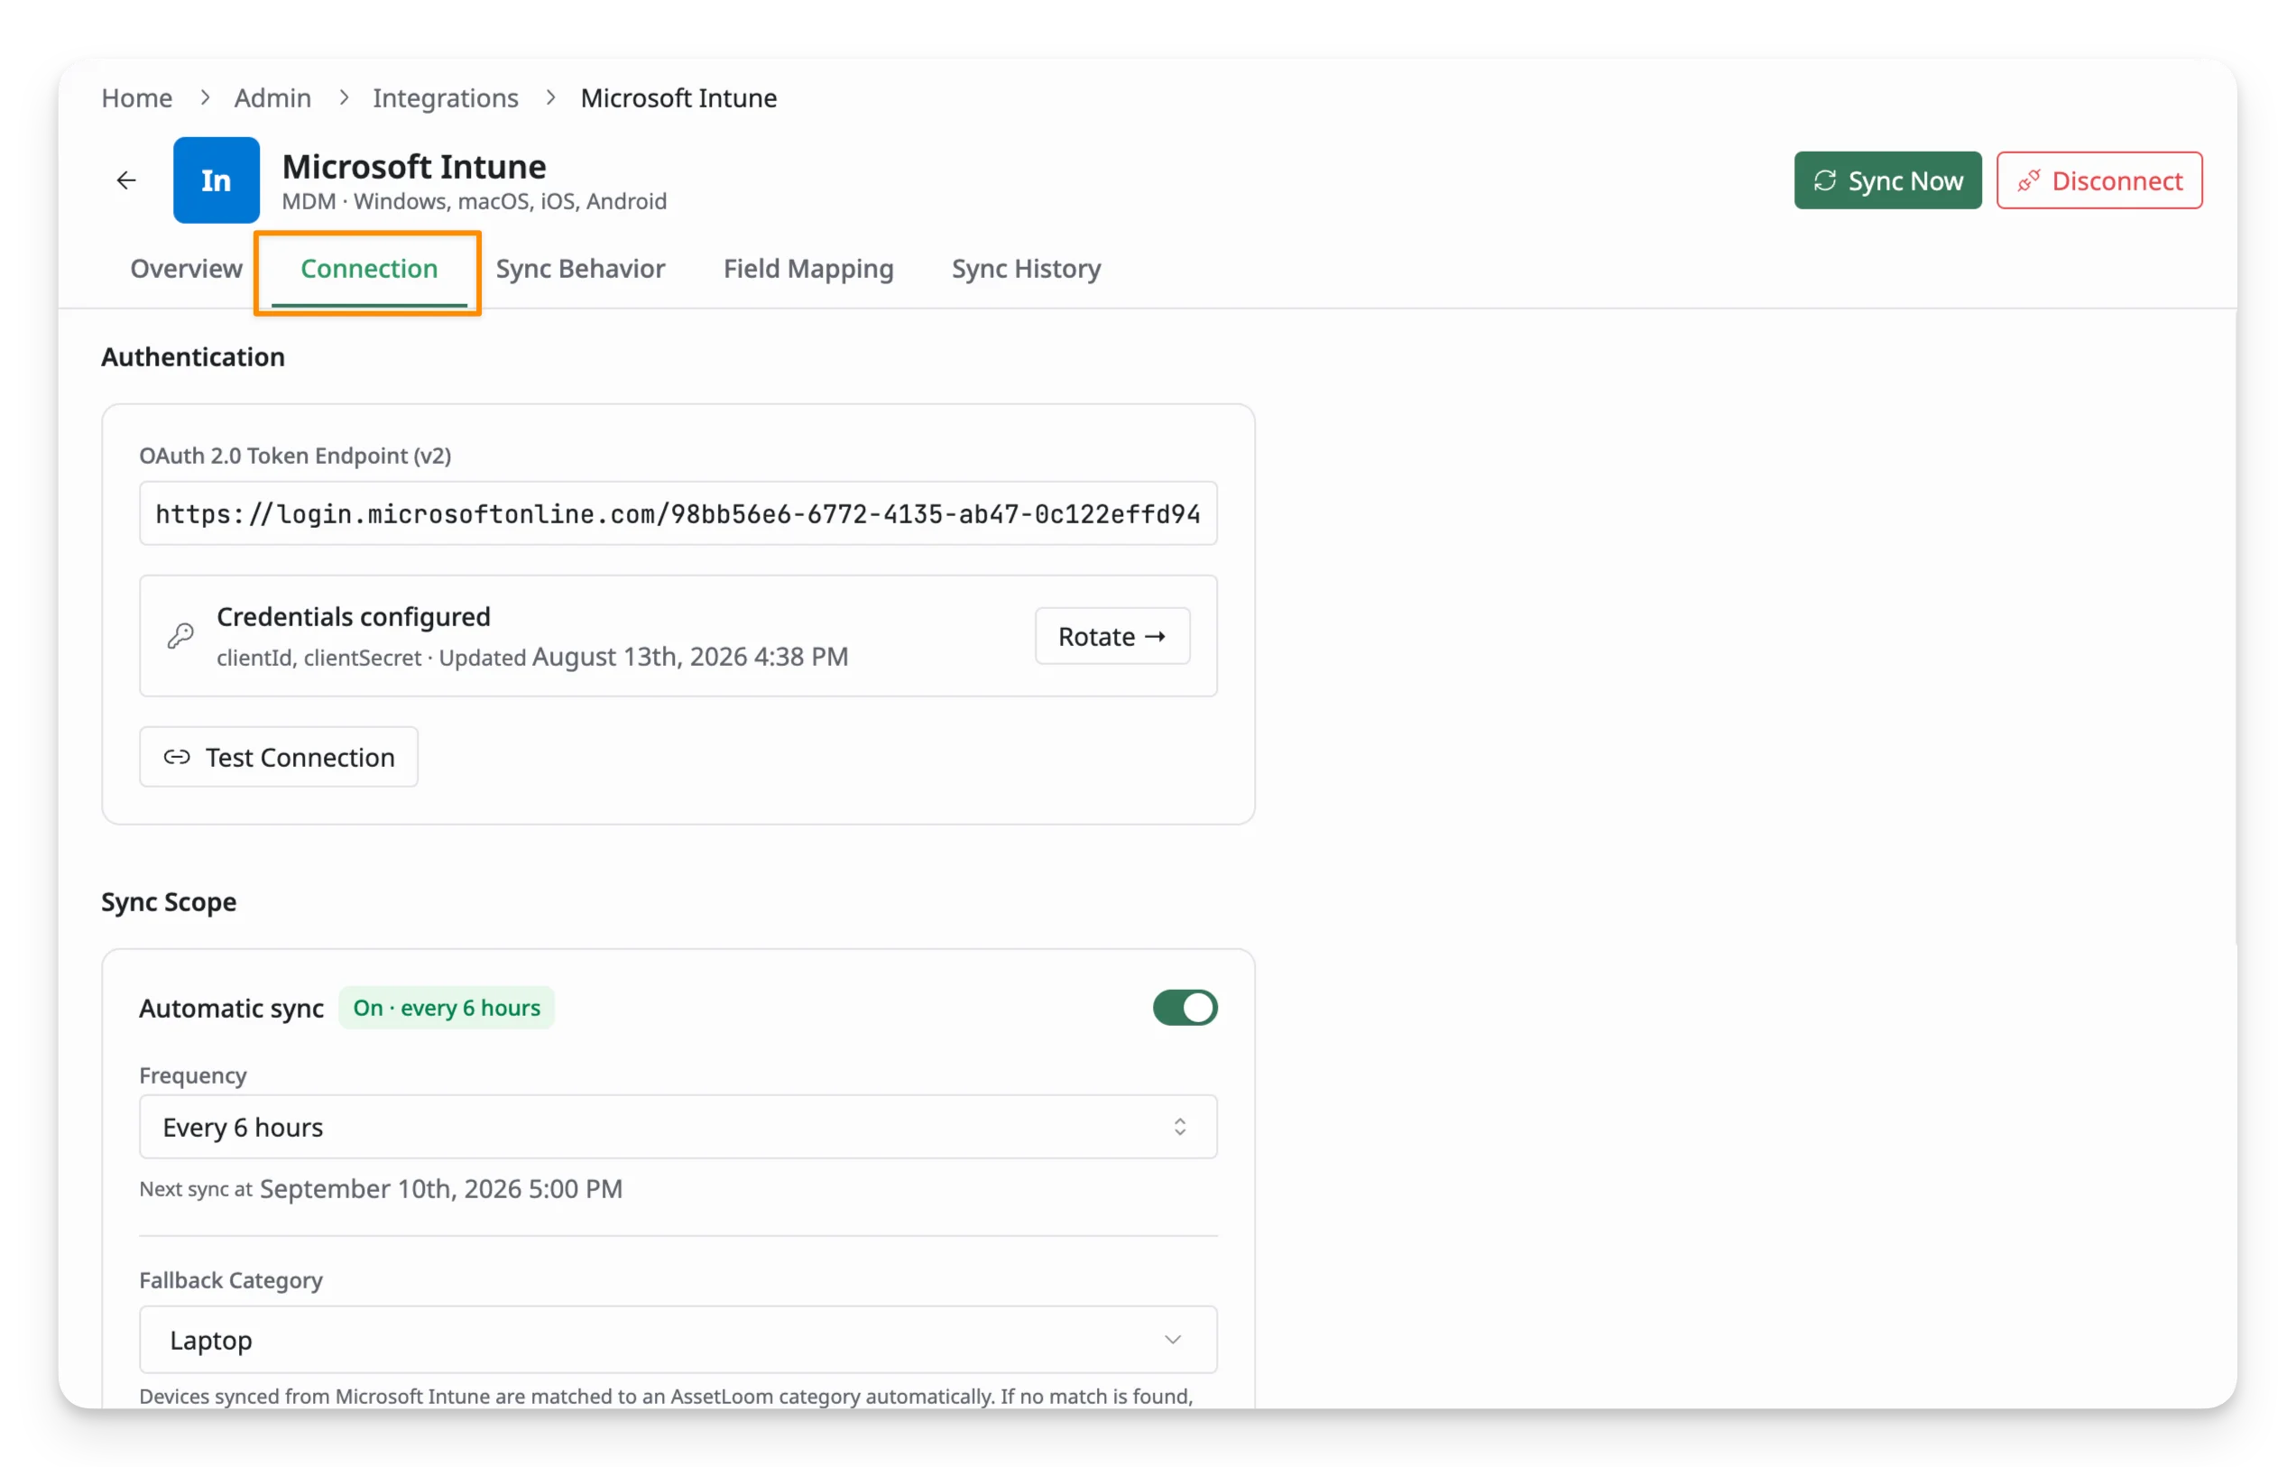View the Sync History tab

pyautogui.click(x=1026, y=269)
